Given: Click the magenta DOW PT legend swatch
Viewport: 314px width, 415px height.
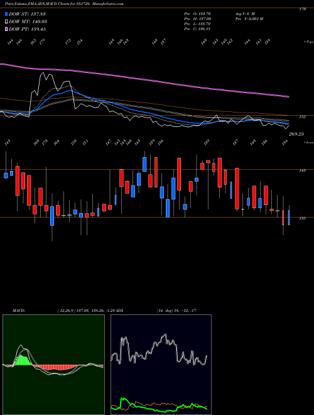Looking at the screenshot, I should tap(6, 29).
